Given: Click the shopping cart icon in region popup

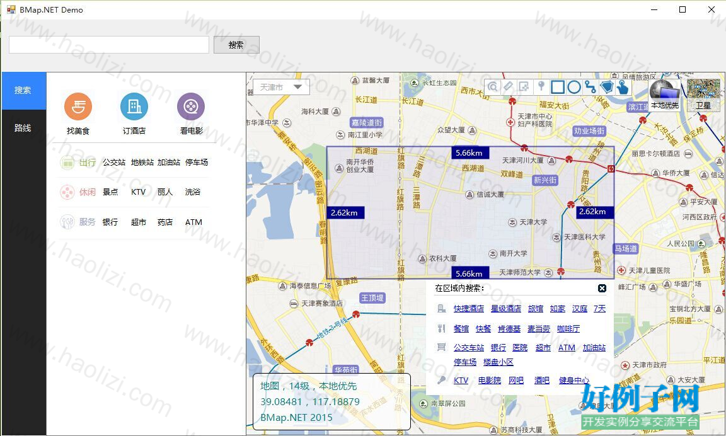Looking at the screenshot, I should coord(441,347).
